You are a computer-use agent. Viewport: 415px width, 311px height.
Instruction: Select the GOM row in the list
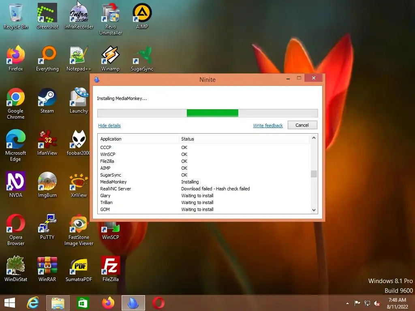(x=204, y=209)
